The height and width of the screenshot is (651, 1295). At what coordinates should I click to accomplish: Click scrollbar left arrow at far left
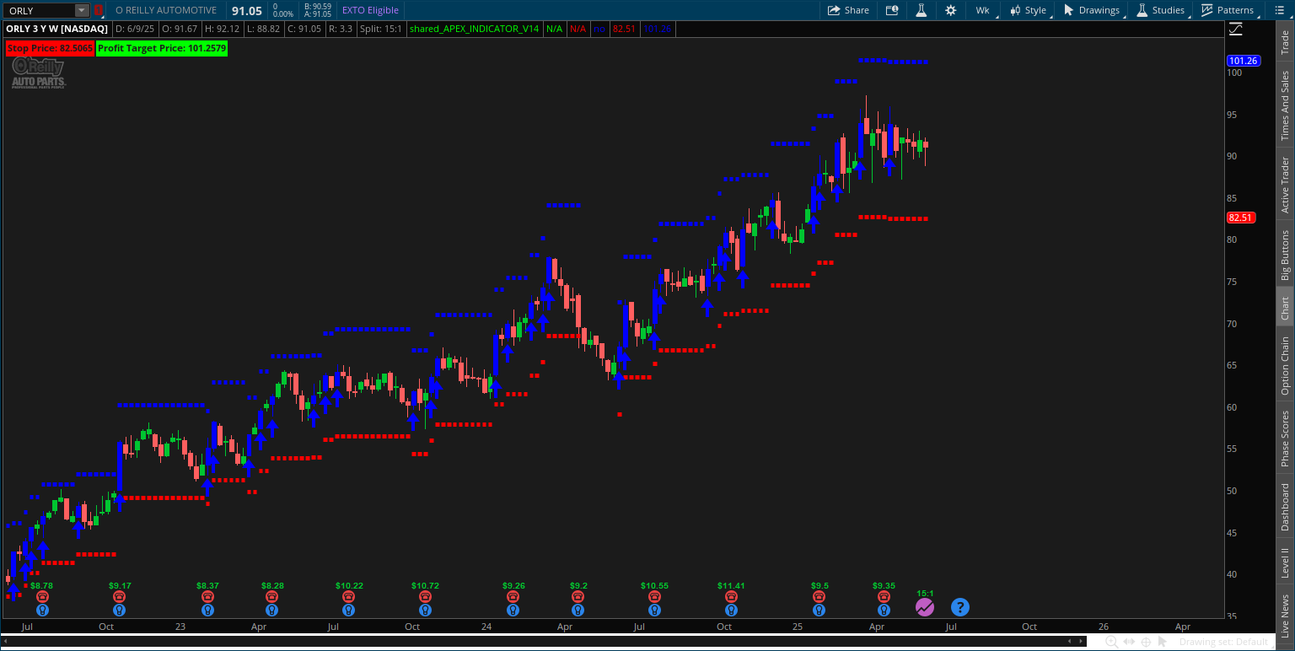[x=5, y=642]
